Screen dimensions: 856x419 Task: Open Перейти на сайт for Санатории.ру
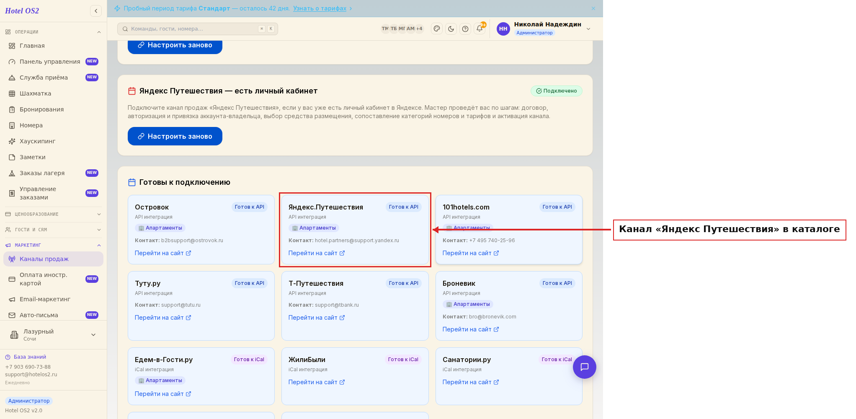tap(471, 382)
